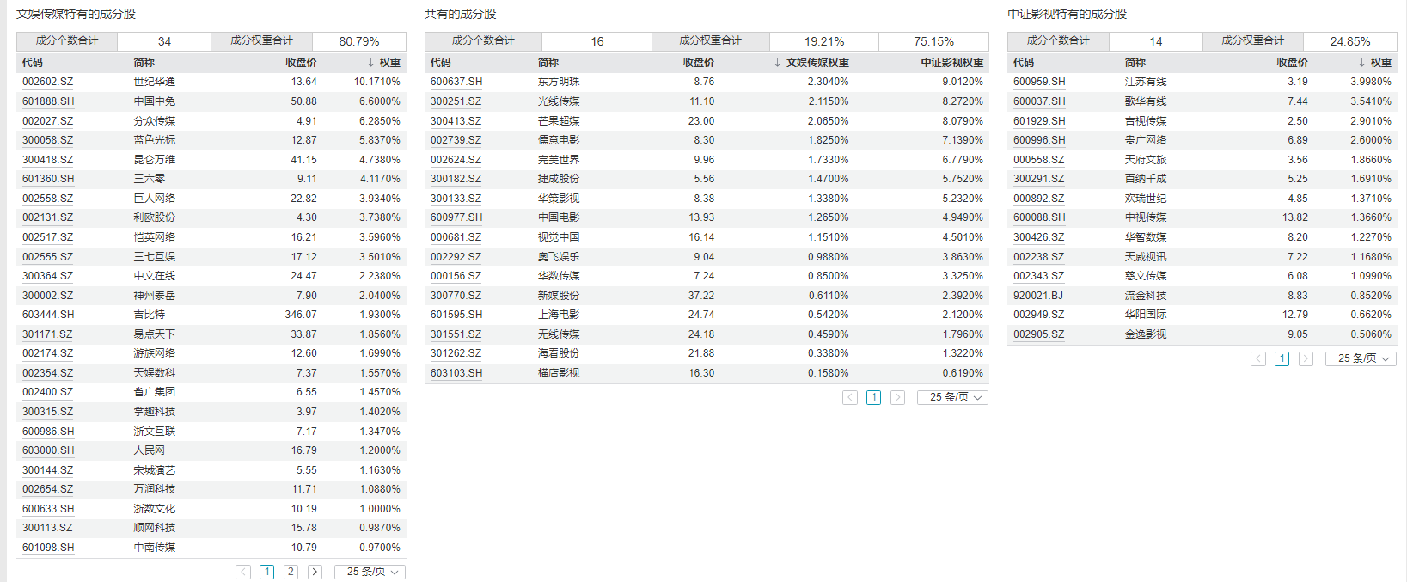Open stock code 920021.BJ
This screenshot has width=1407, height=582.
coord(1038,296)
